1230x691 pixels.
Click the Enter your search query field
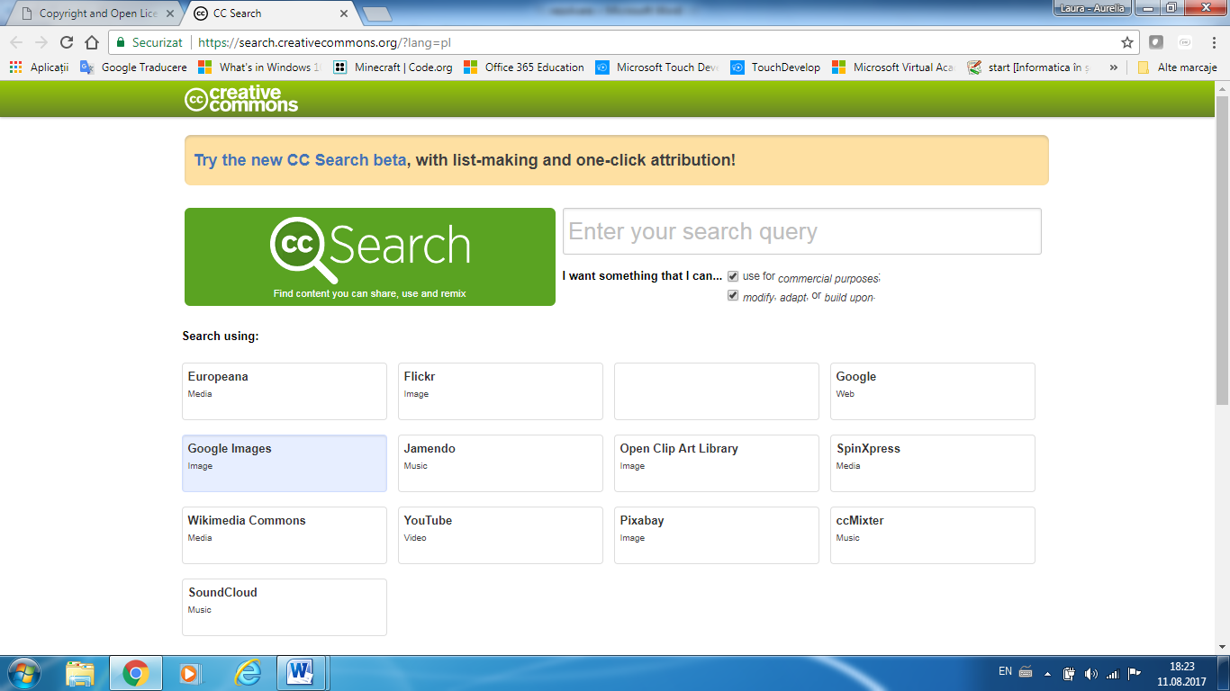(x=802, y=231)
